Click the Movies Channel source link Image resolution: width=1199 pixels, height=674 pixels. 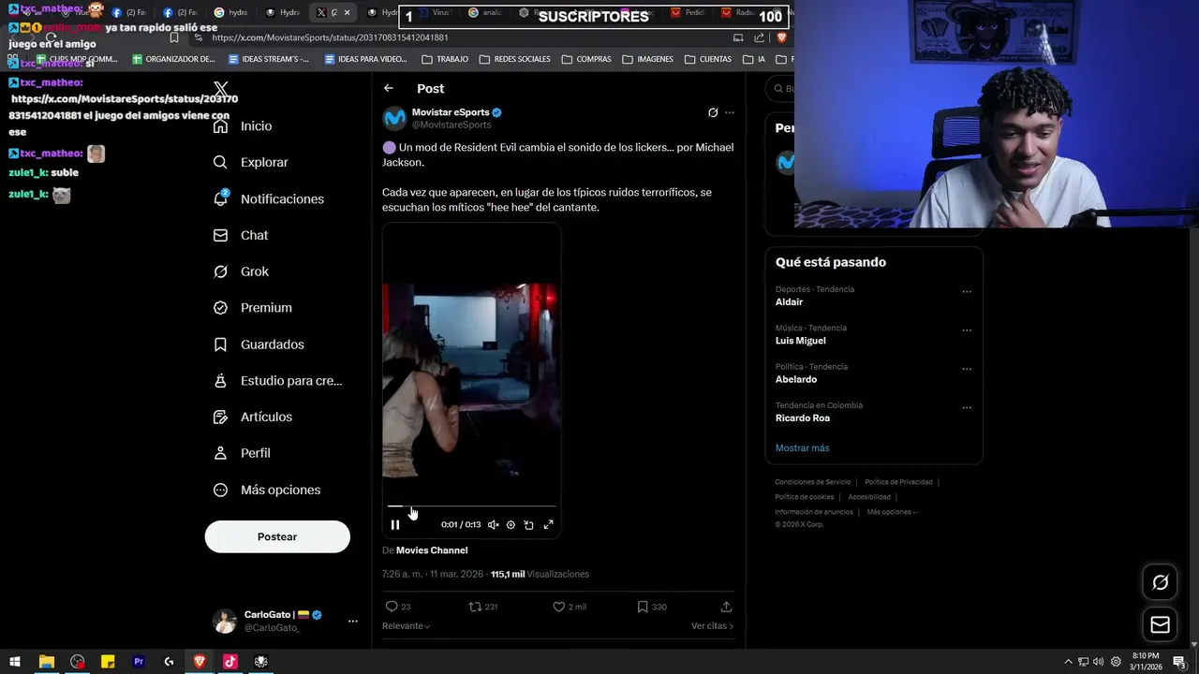(432, 550)
